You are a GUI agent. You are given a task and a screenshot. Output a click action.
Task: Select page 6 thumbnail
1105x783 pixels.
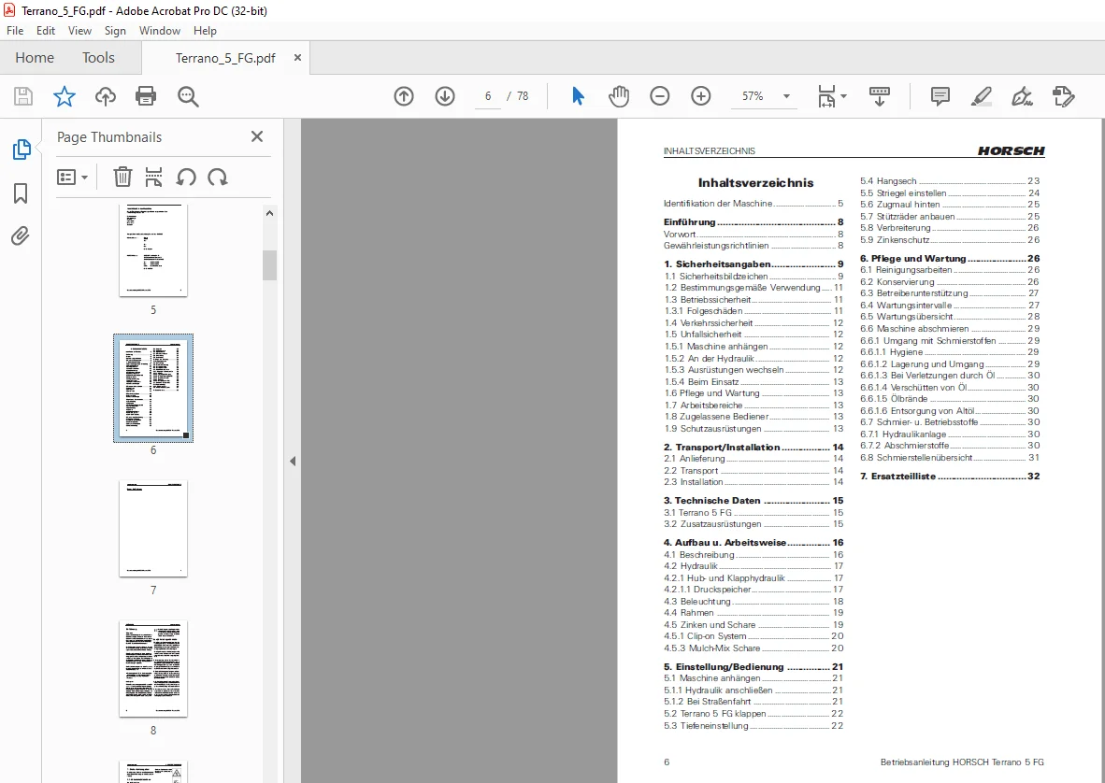point(153,388)
